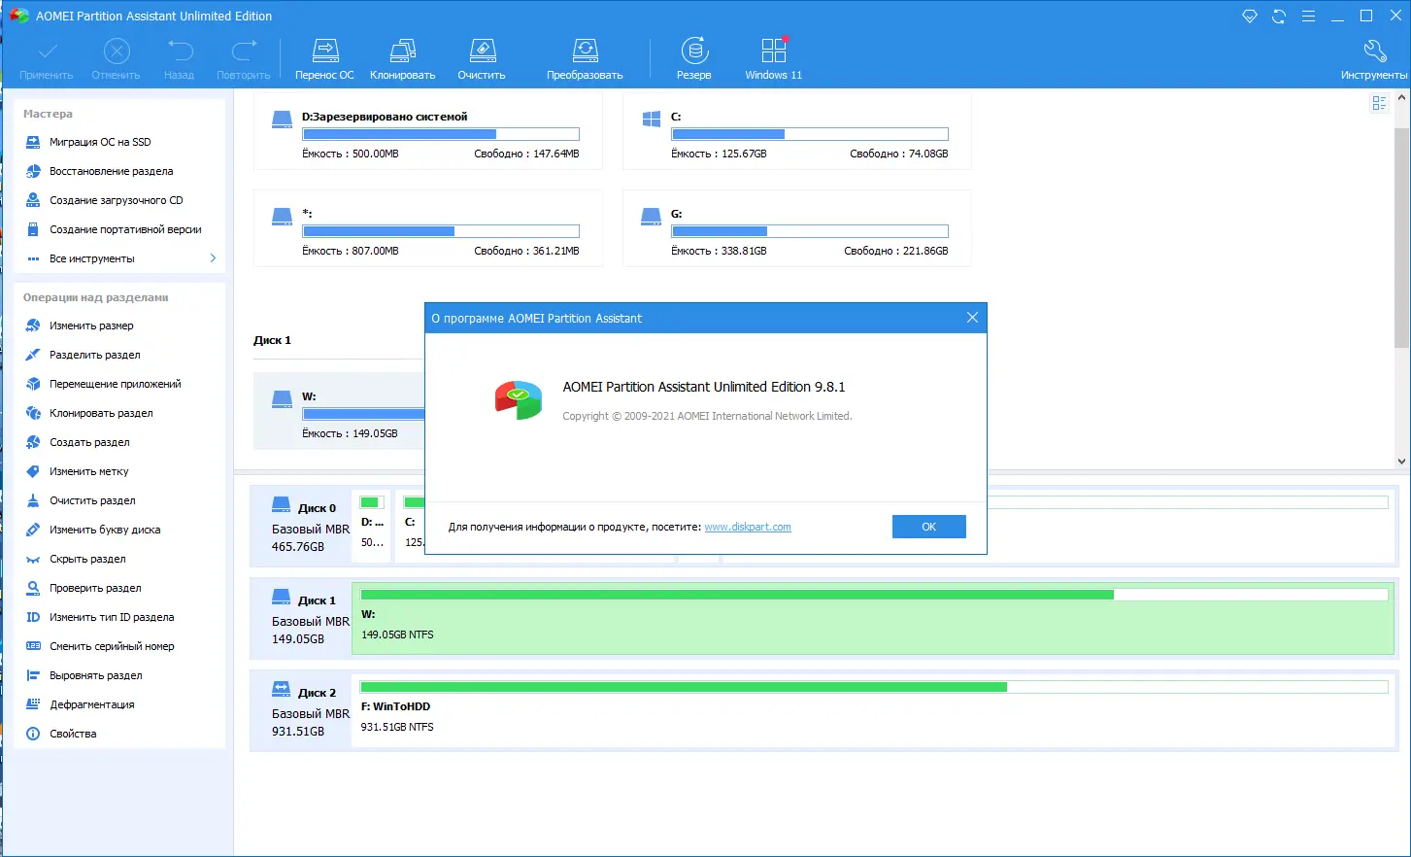Select the unlabeled *: partition card

pos(428,228)
